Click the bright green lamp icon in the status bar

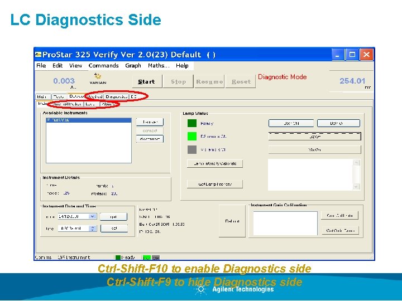point(147,258)
